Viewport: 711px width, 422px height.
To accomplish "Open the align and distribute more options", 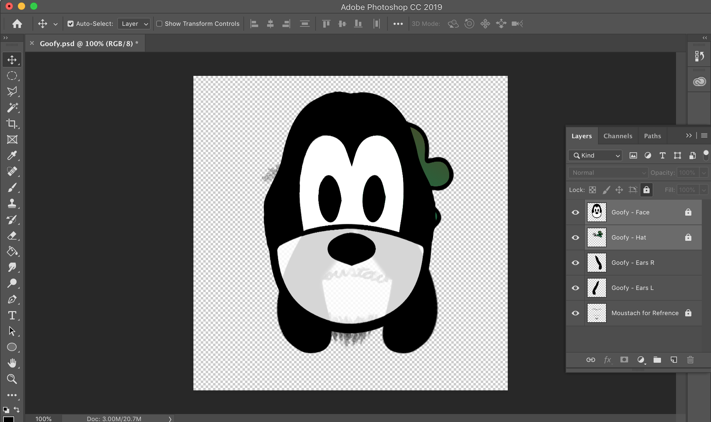I will coord(398,24).
